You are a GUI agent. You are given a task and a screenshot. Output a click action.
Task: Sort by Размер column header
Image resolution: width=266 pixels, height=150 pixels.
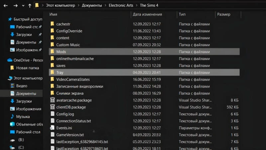click(x=223, y=14)
